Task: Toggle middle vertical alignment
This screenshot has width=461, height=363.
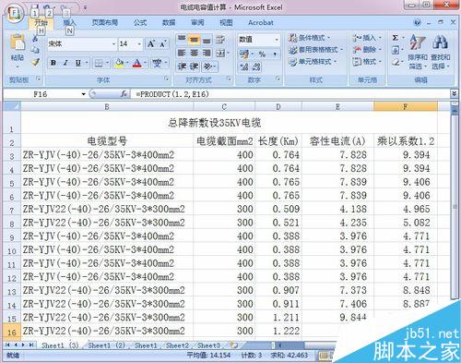Action: click(194, 40)
